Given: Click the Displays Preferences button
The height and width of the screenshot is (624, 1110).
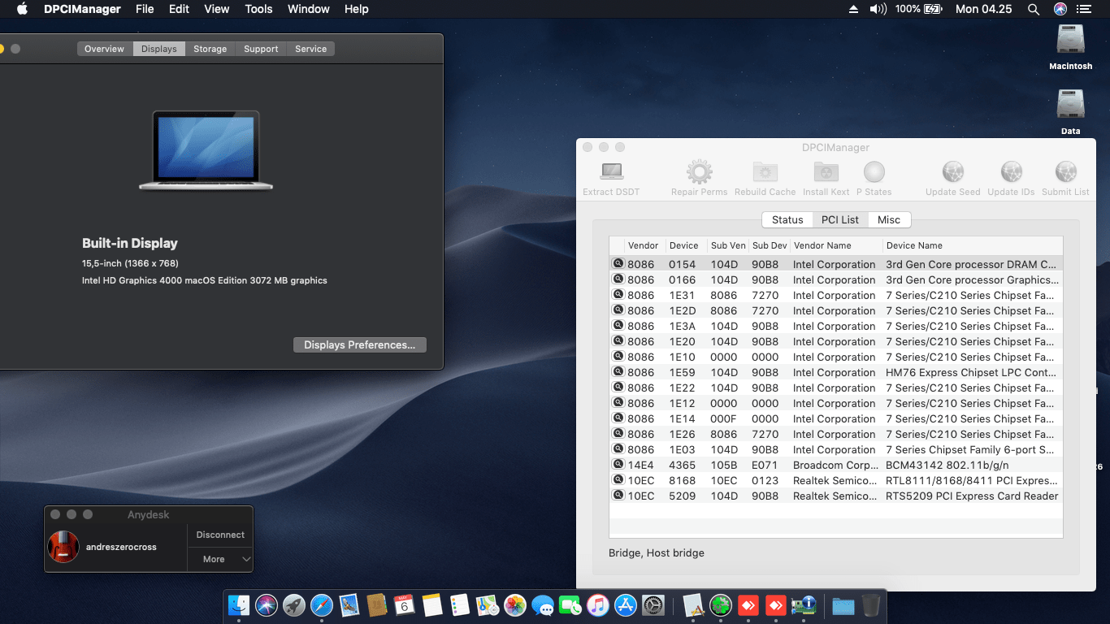Looking at the screenshot, I should tap(359, 345).
